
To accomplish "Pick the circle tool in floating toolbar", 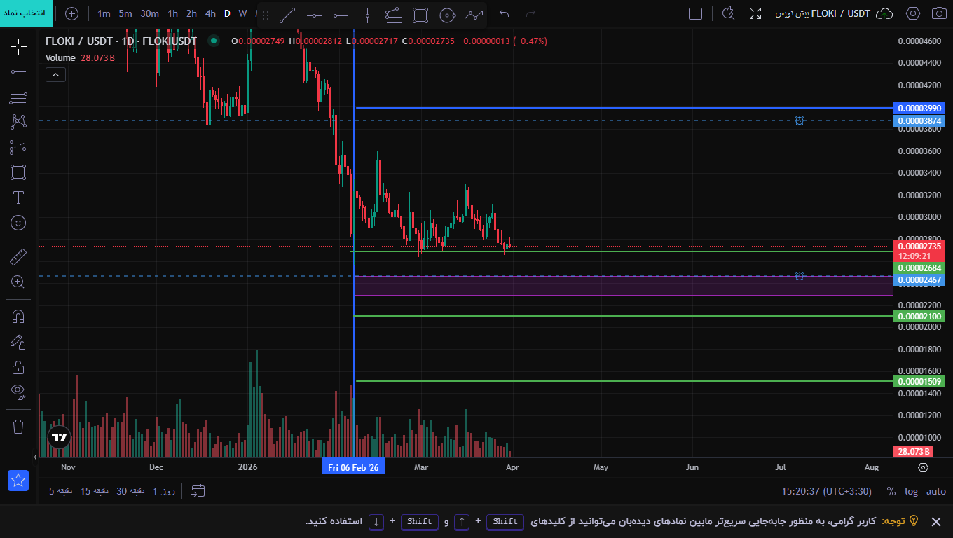I will coord(447,15).
